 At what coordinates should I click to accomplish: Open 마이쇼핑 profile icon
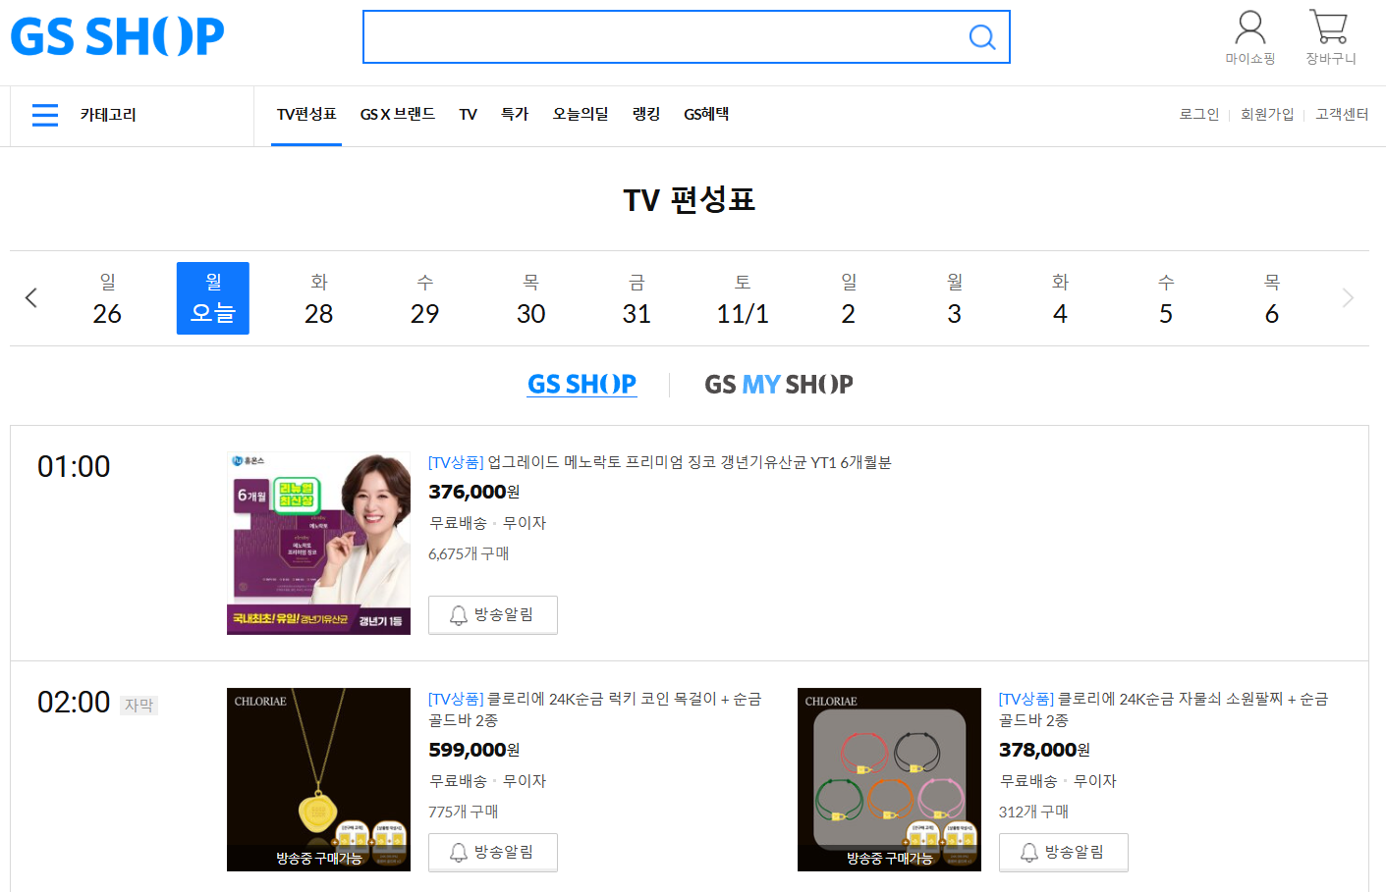click(1249, 38)
